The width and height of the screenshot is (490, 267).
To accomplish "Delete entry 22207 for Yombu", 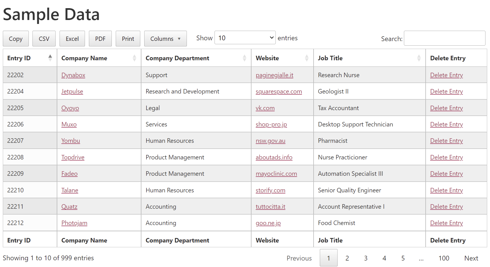I will coord(446,141).
